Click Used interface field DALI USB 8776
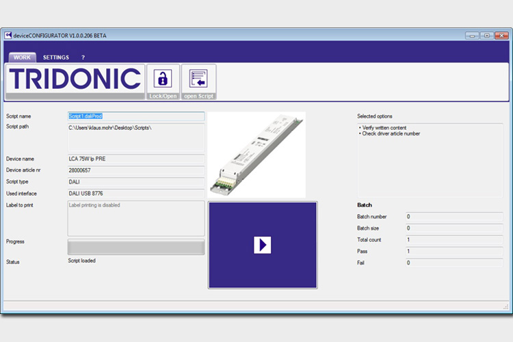This screenshot has width=513, height=342. pyautogui.click(x=136, y=194)
